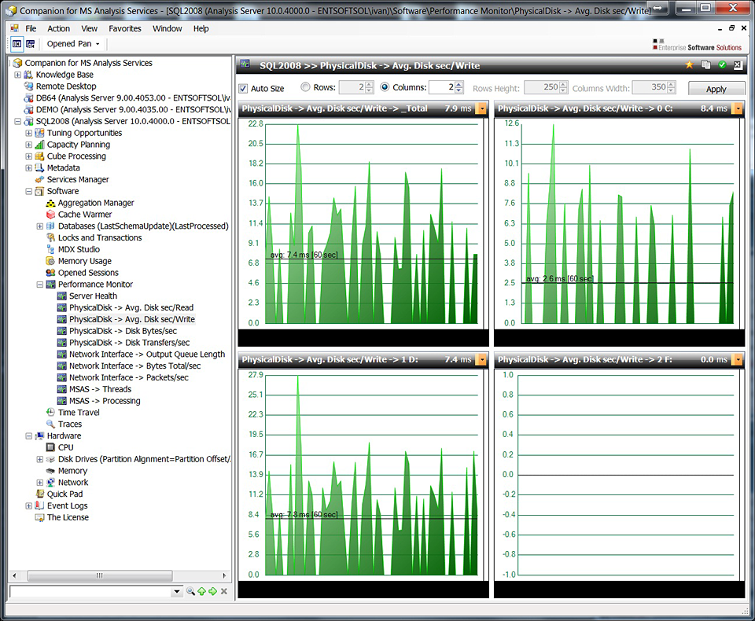Collapse the Software node

click(29, 191)
